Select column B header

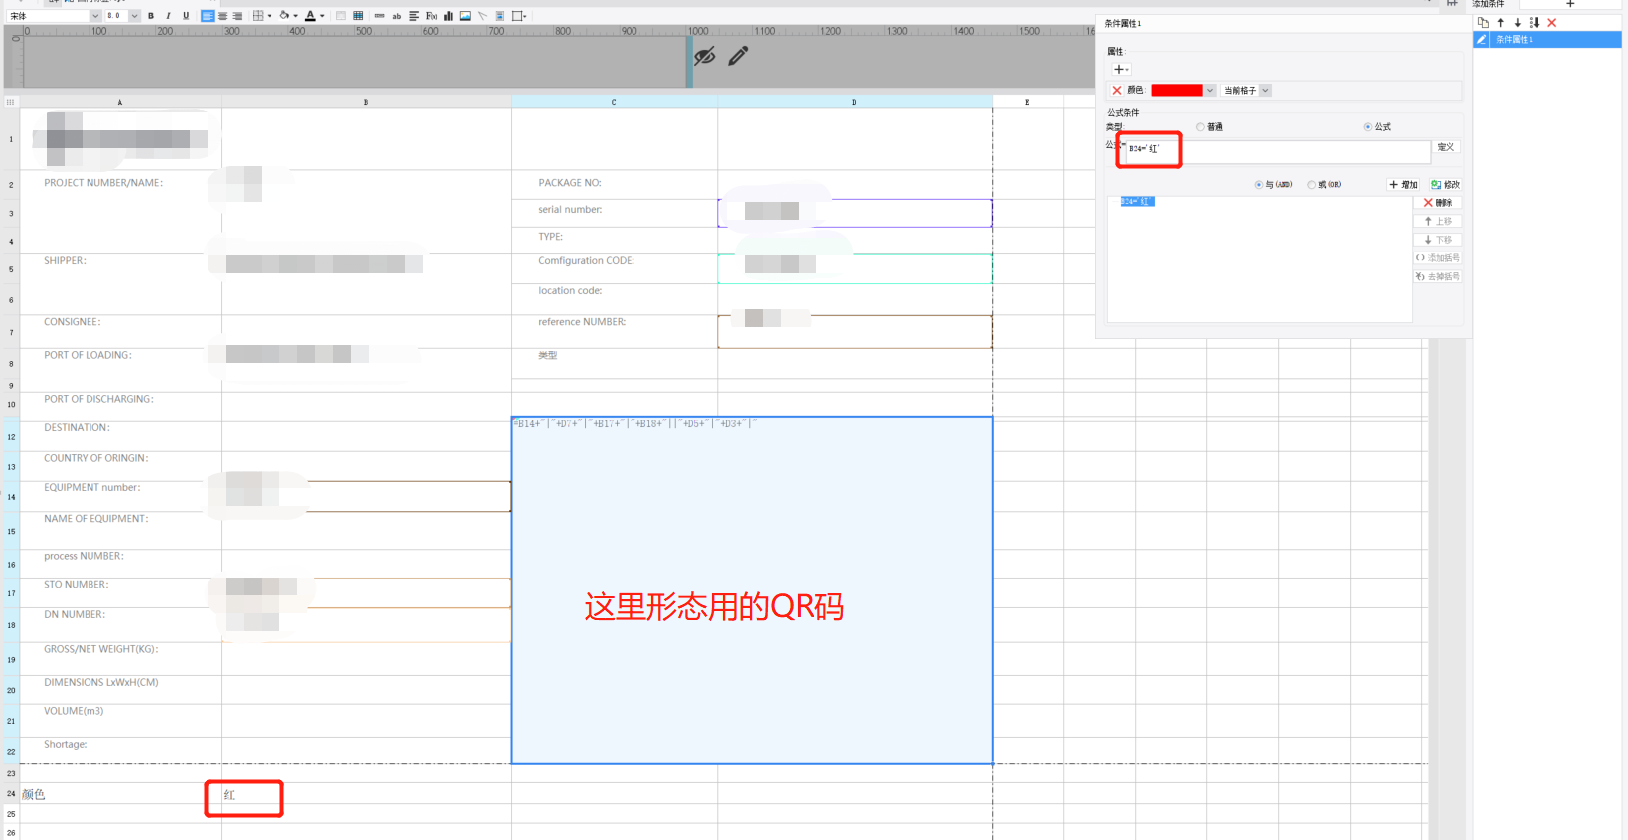point(366,102)
